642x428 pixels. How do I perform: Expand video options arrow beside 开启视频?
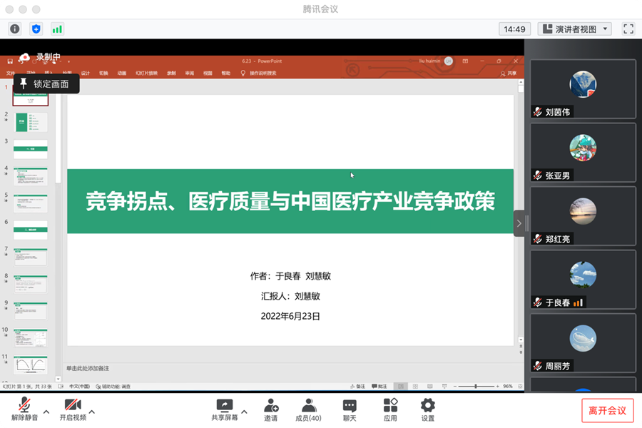[x=92, y=412]
